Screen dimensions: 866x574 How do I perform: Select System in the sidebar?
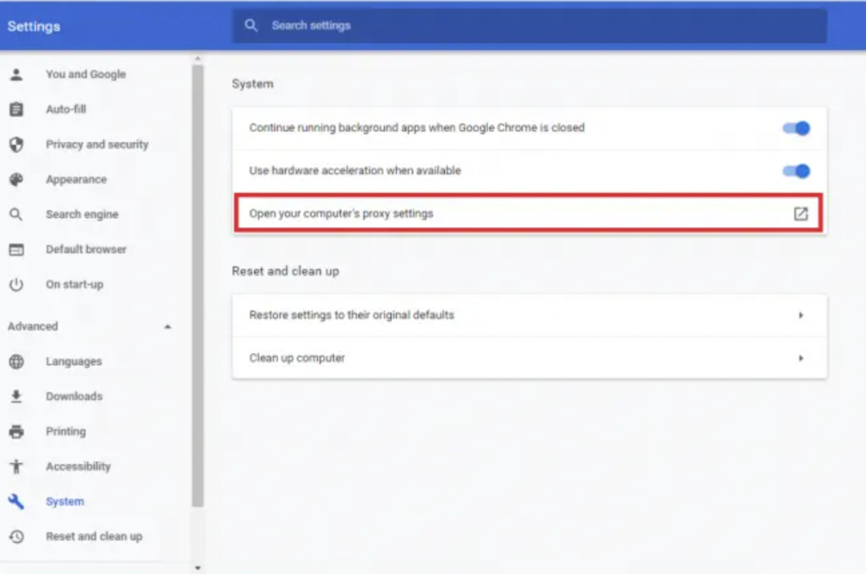[x=65, y=501]
